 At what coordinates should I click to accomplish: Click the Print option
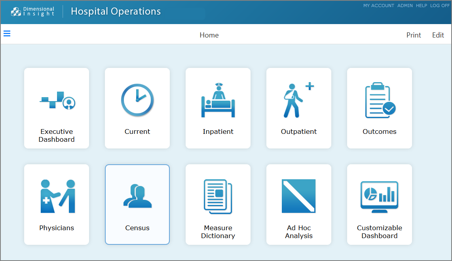(414, 35)
